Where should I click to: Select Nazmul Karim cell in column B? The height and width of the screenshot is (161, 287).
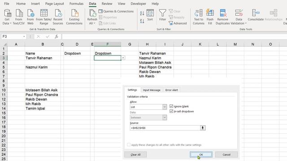click(43, 67)
